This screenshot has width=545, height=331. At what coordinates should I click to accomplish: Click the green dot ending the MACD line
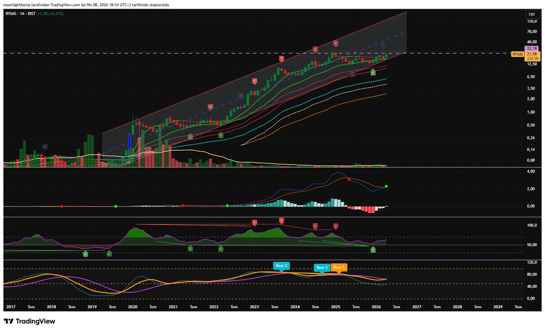tap(386, 186)
